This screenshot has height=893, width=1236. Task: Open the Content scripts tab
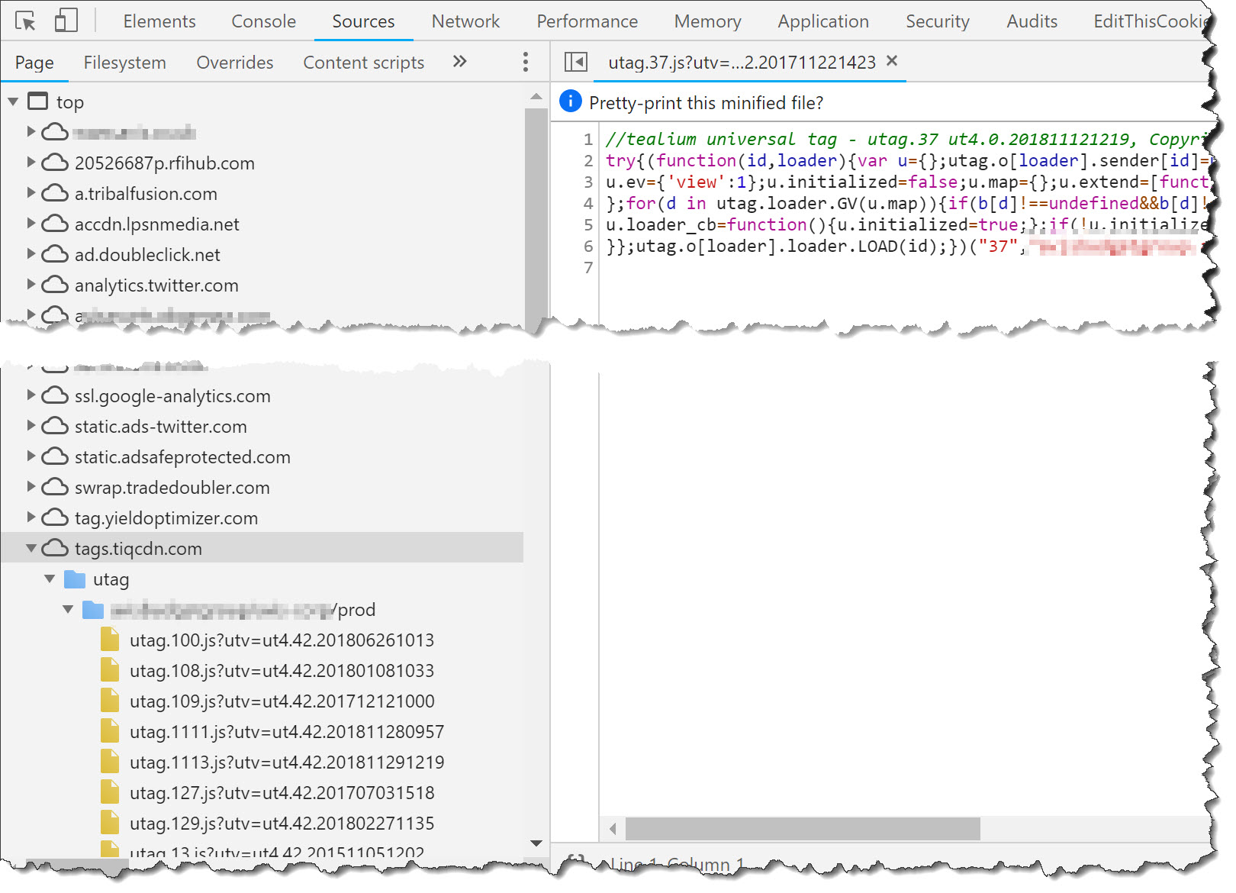pyautogui.click(x=363, y=63)
